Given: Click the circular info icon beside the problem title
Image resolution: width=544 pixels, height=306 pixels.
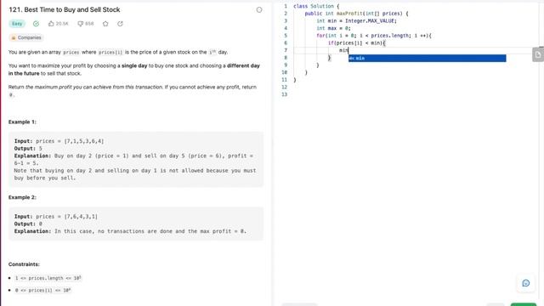Looking at the screenshot, I should [x=259, y=9].
